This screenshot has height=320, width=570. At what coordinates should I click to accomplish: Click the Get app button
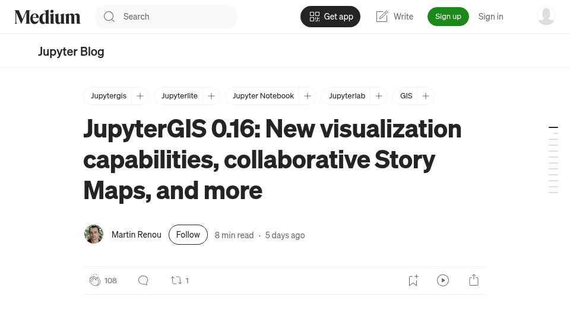click(x=330, y=17)
